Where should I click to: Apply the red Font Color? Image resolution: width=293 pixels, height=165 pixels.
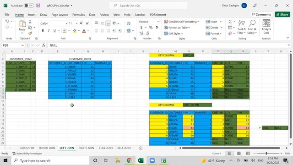pyautogui.click(x=84, y=31)
